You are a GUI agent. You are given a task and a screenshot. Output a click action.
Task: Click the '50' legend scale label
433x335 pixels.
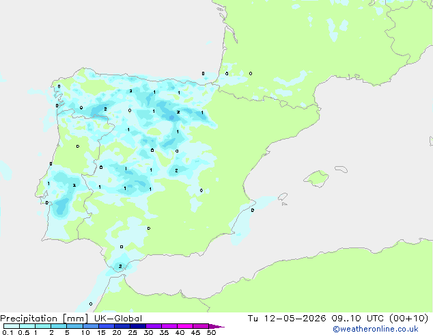point(211,332)
